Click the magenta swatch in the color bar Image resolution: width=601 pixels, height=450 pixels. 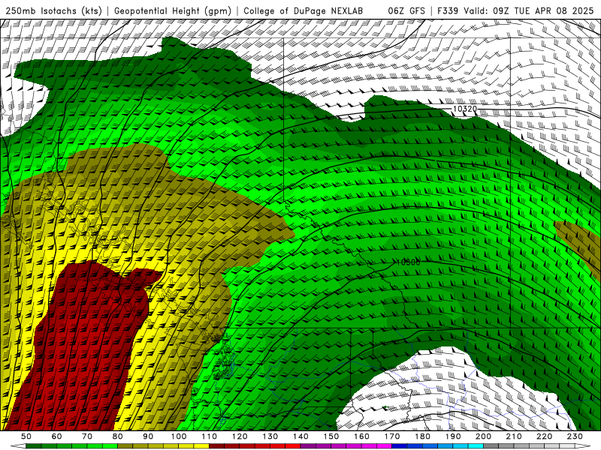384,446
